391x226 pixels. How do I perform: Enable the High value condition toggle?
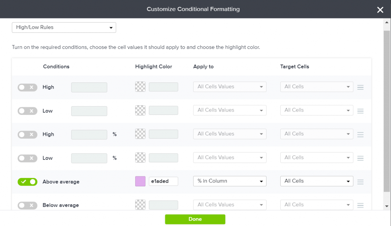point(27,87)
